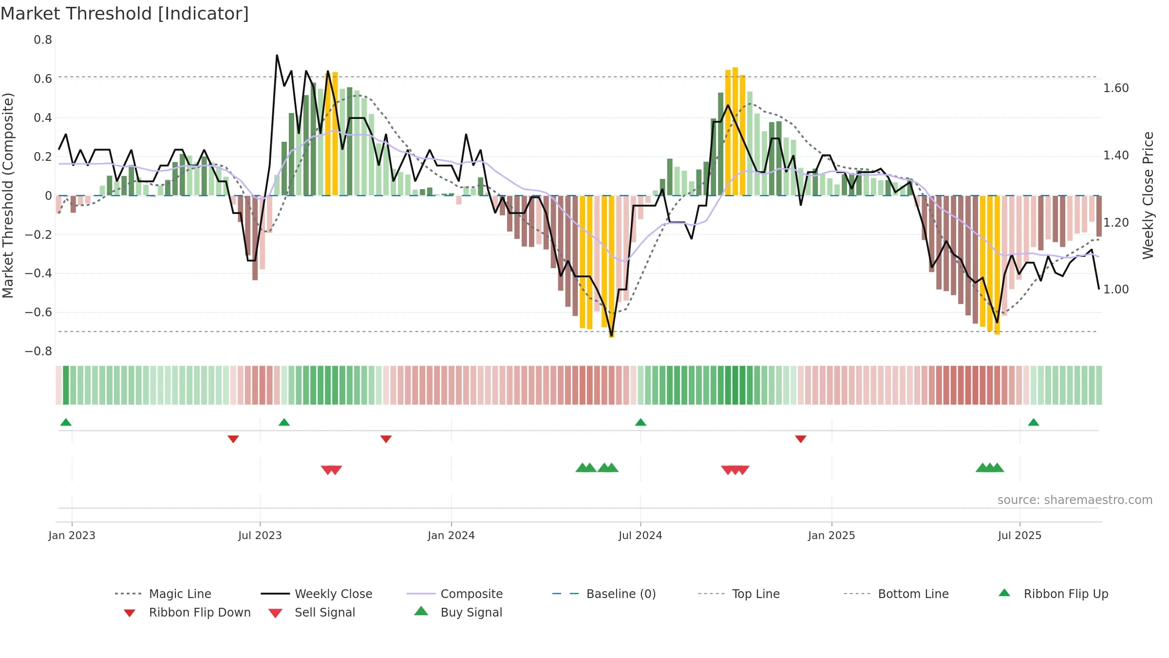Click the sharemaestro.com source text
Image resolution: width=1169 pixels, height=658 pixels.
click(1075, 500)
